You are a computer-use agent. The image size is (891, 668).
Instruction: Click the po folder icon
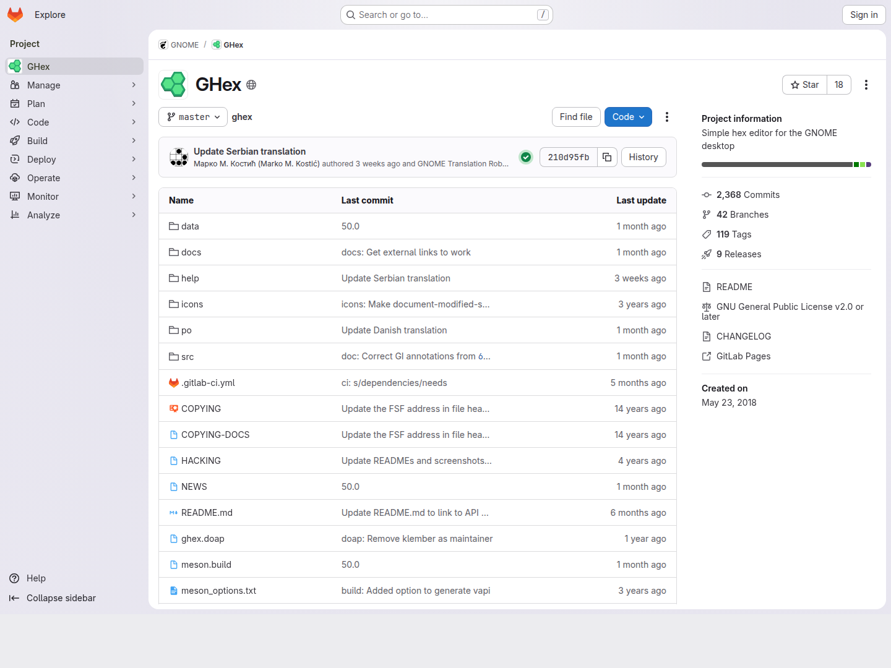point(174,330)
